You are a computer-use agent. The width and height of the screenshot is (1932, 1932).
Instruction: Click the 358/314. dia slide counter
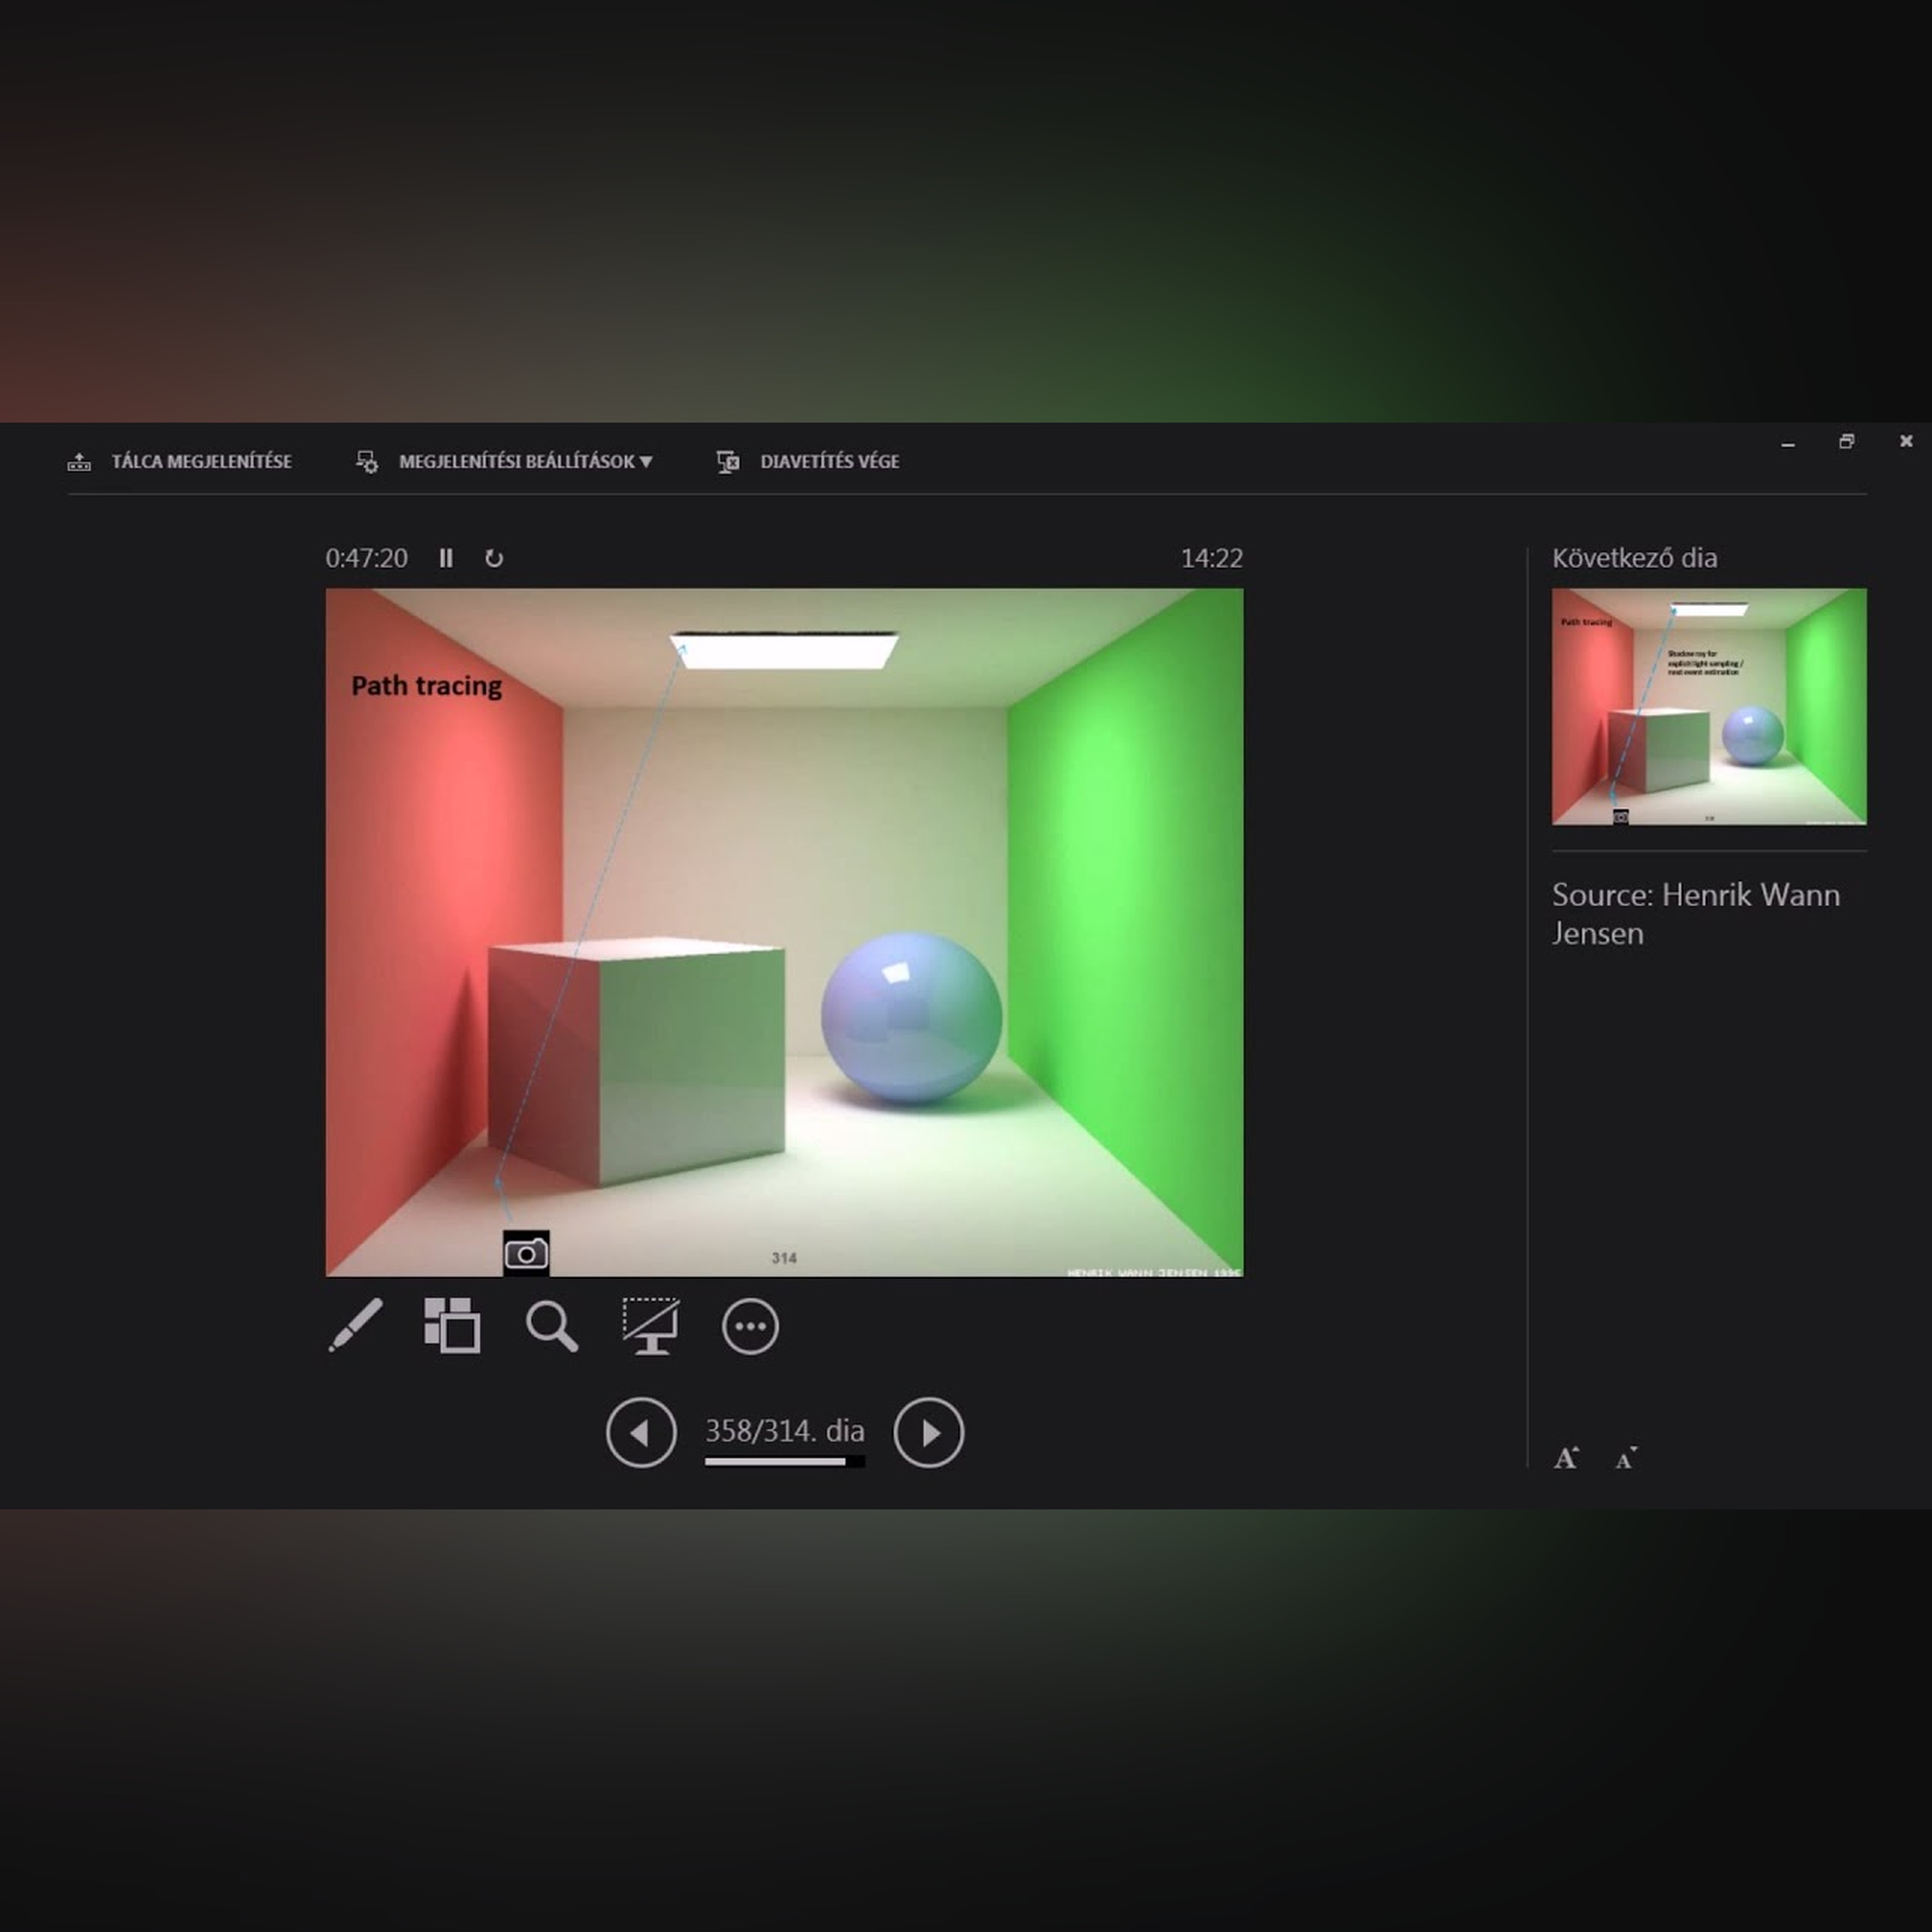tap(784, 1430)
